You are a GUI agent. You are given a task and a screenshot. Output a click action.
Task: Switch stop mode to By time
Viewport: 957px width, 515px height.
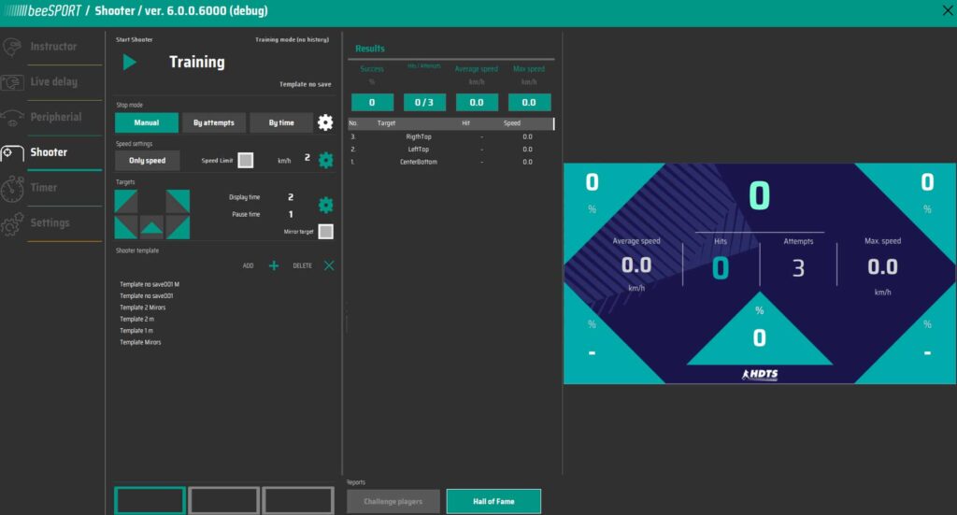280,122
